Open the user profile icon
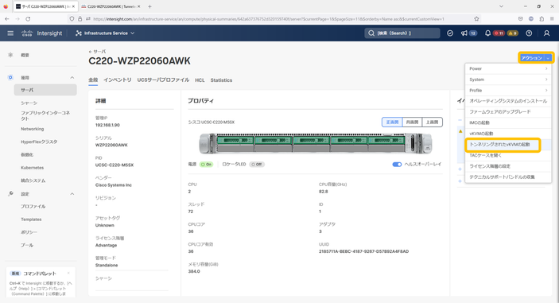559x303 pixels. (x=546, y=33)
